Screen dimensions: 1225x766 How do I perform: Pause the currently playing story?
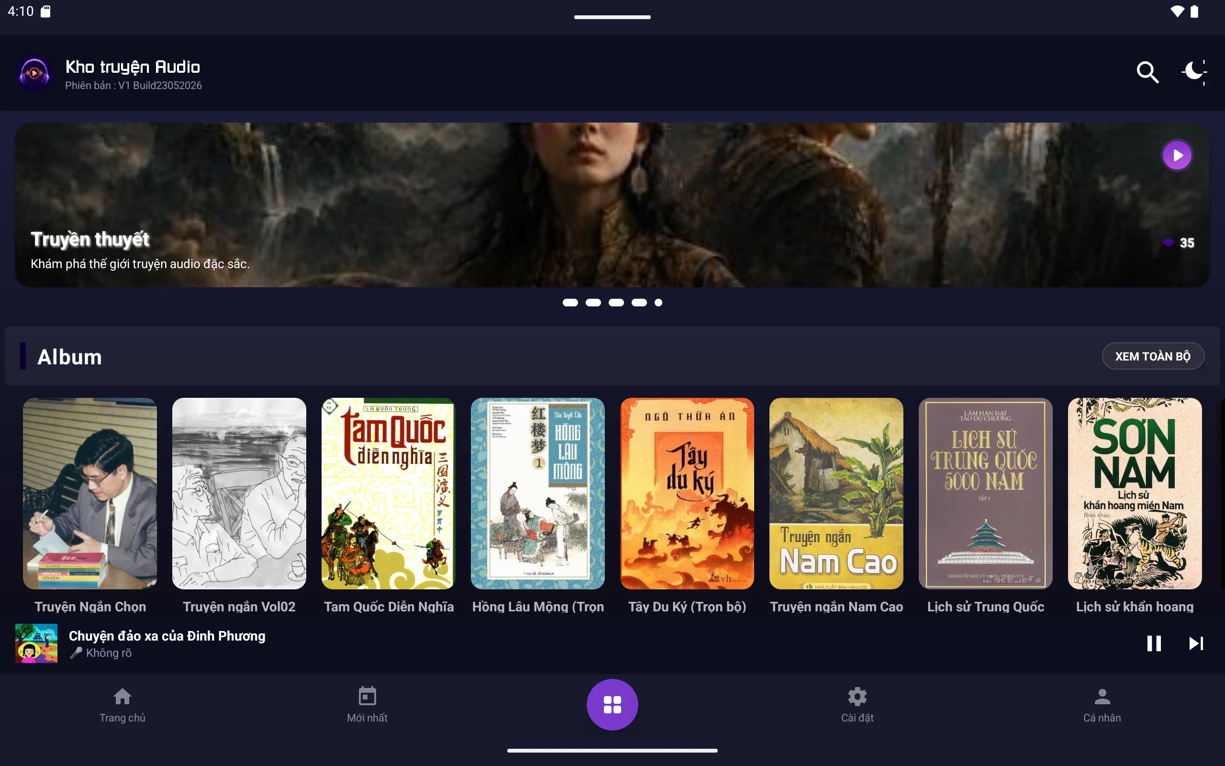pyautogui.click(x=1154, y=643)
